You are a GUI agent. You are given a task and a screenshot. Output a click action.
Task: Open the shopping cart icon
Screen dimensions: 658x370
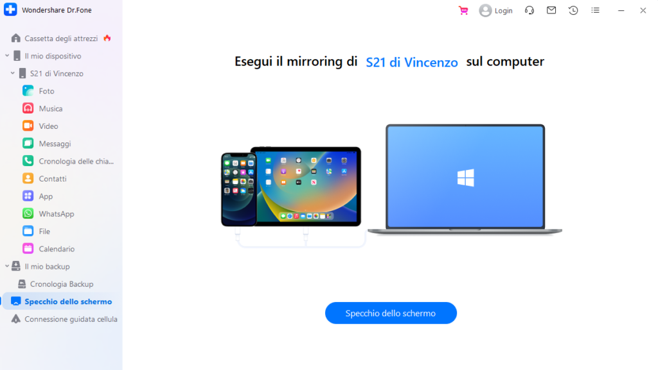(x=463, y=10)
